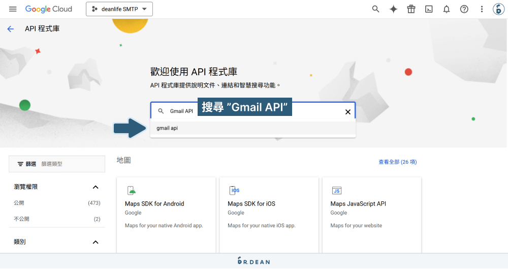Open the notifications bell
Screen dimensions: 508x269
tap(447, 9)
